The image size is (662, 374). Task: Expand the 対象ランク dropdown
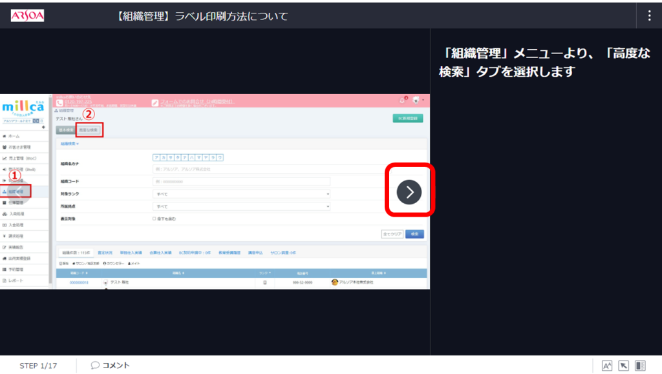click(x=240, y=193)
